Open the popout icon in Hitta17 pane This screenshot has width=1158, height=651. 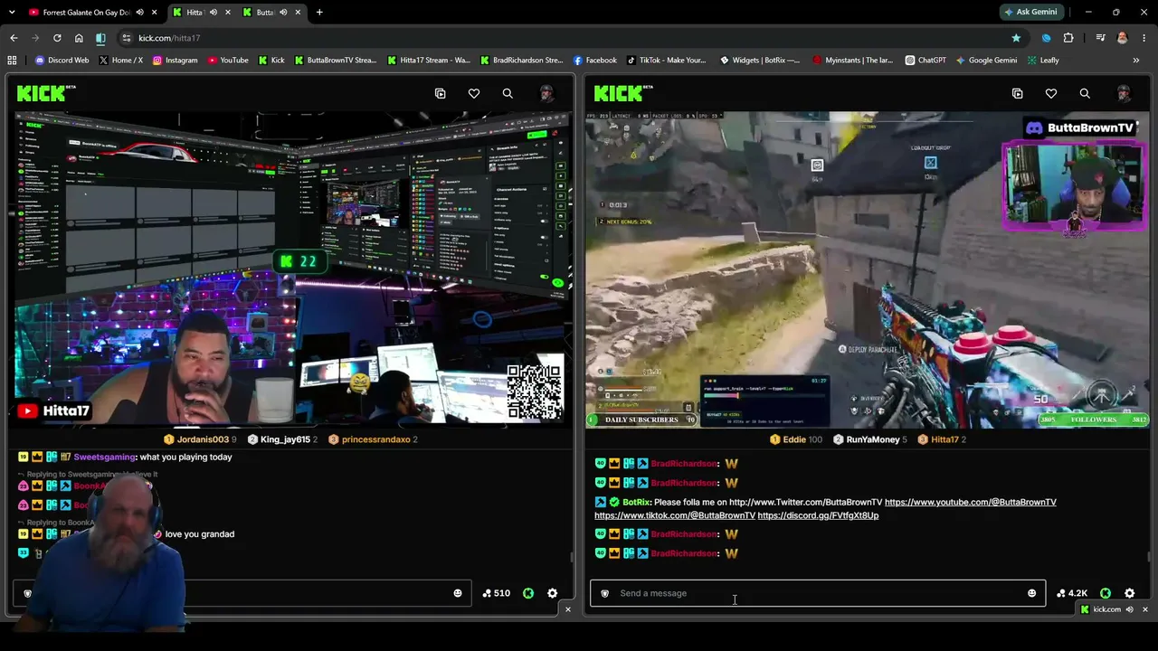pos(441,93)
